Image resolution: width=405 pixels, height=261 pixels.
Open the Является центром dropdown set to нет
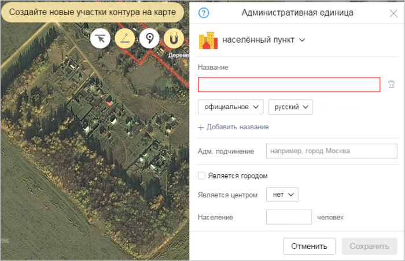coord(282,195)
